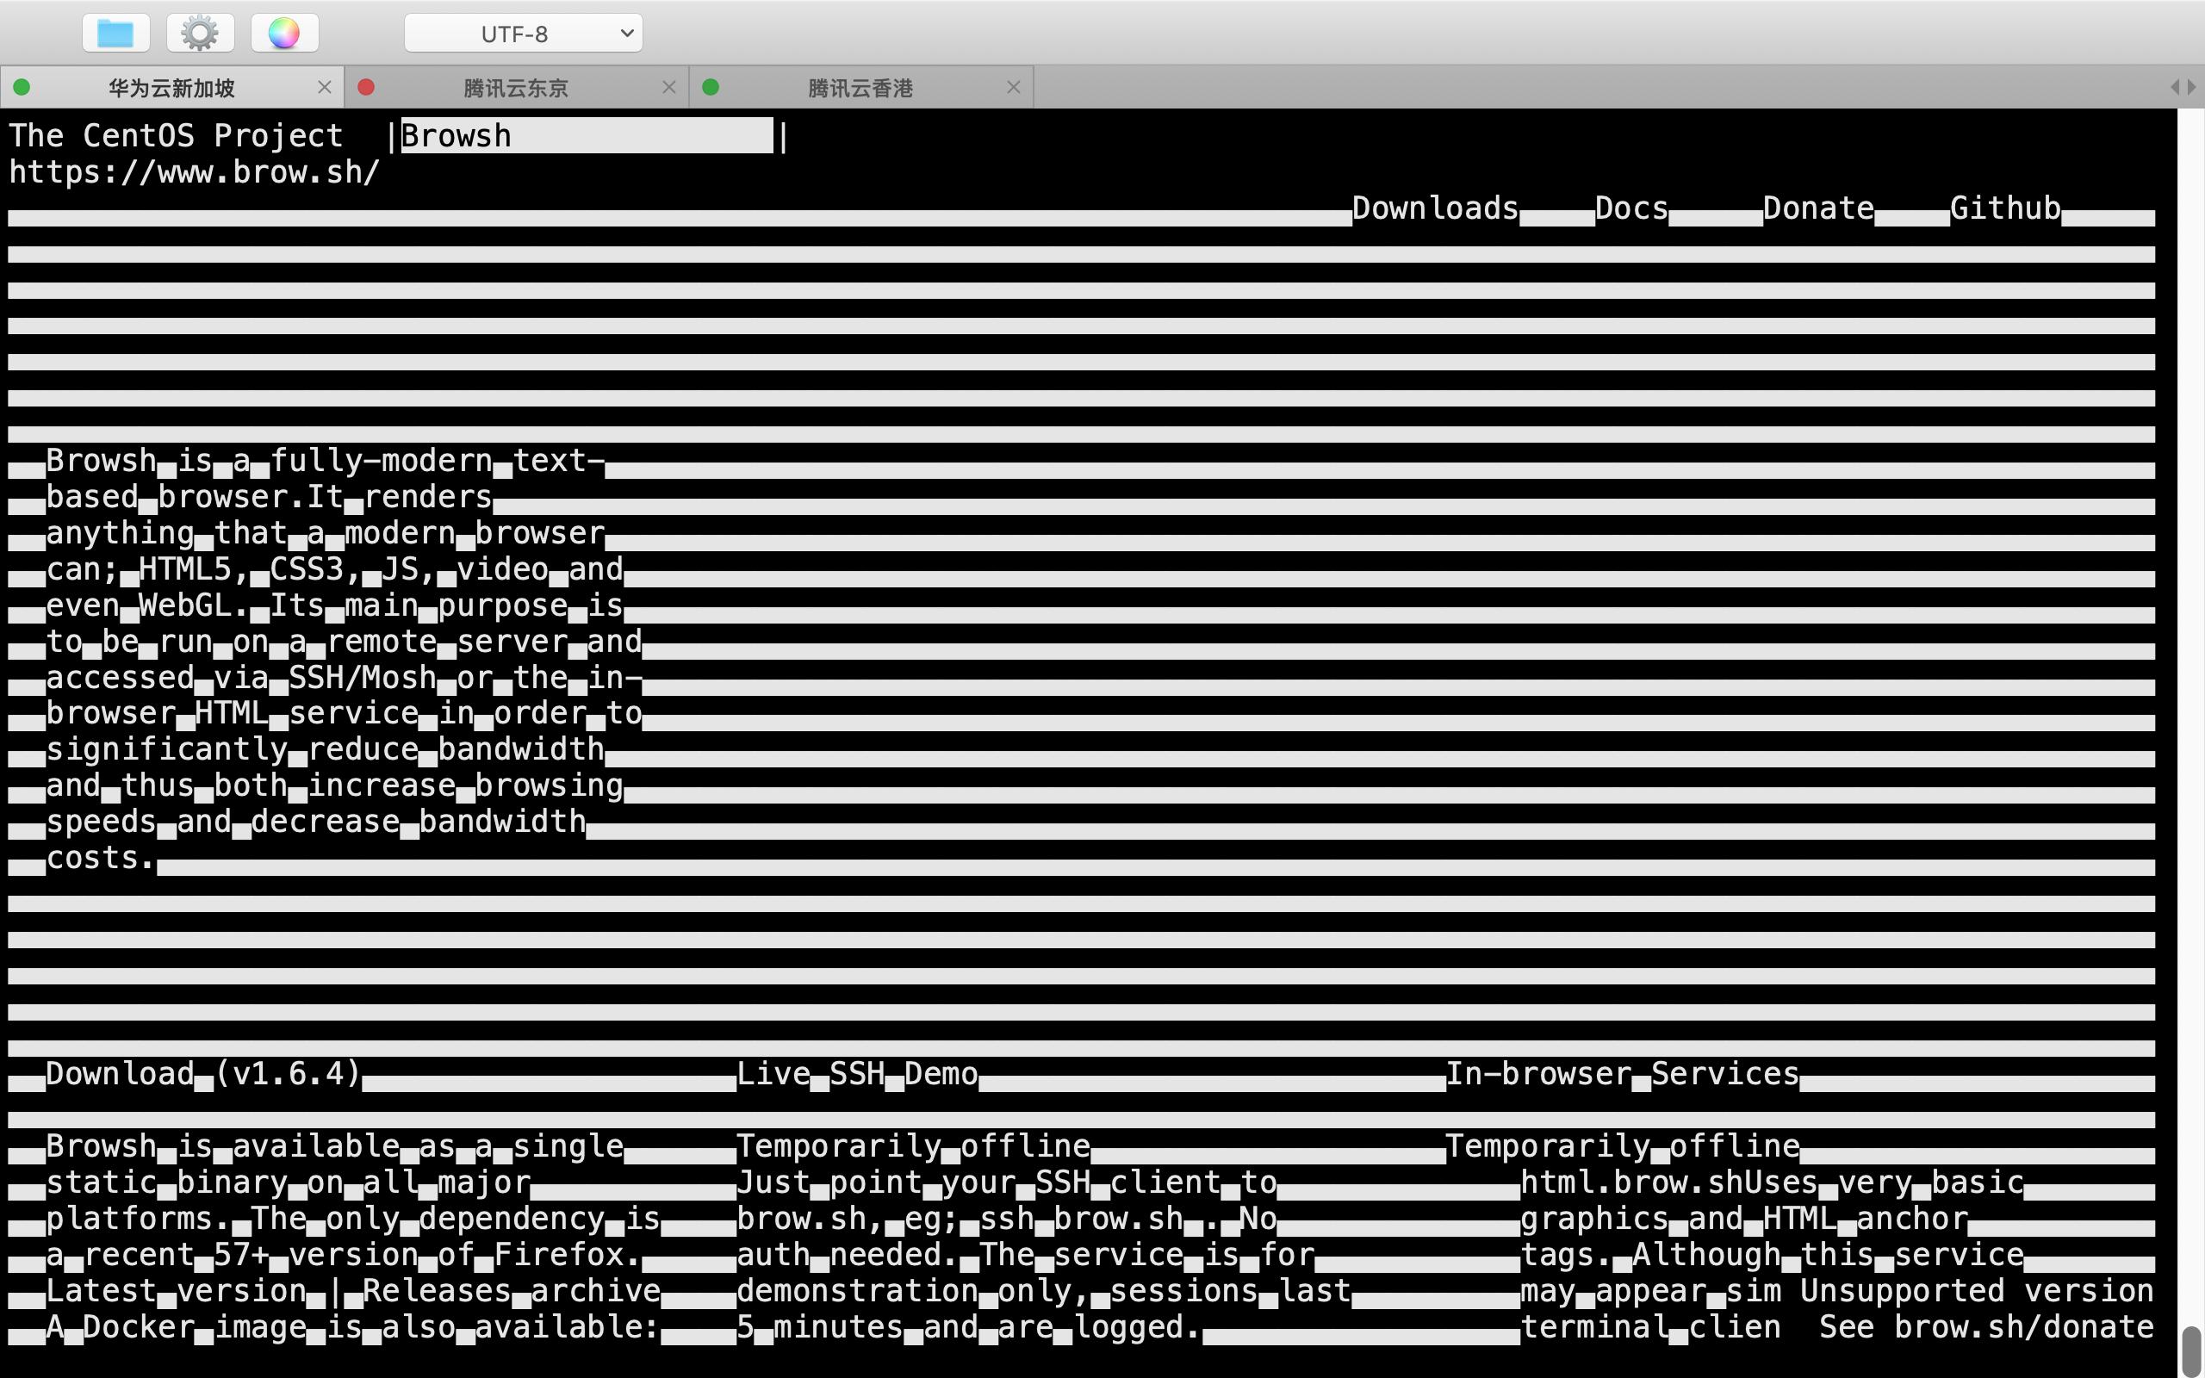Click the vertical scrollbar thumb
The height and width of the screenshot is (1378, 2205).
tap(2190, 1350)
